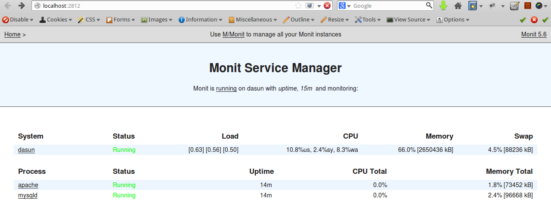Screen dimensions: 551x215
Task: Click the Running status of dasun
Action: (124, 150)
